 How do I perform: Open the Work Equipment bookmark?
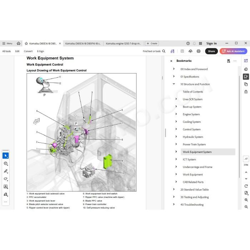(193, 174)
